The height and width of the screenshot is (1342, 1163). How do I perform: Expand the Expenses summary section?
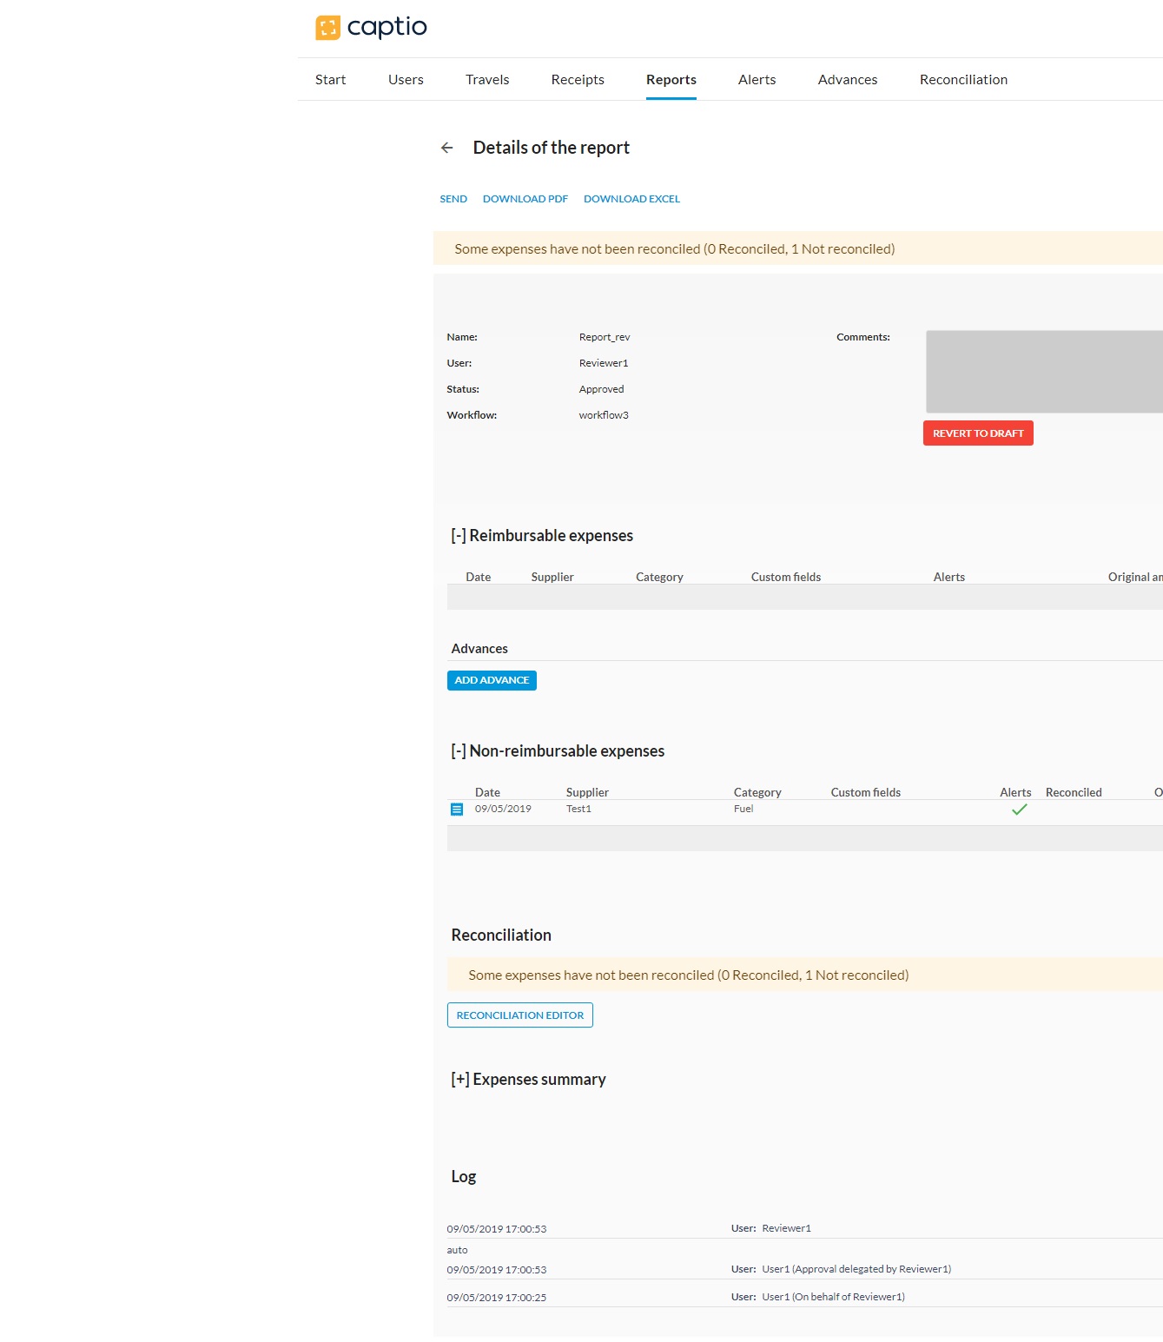click(x=459, y=1080)
